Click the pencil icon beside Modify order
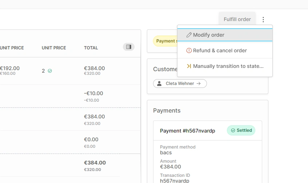 [189, 35]
